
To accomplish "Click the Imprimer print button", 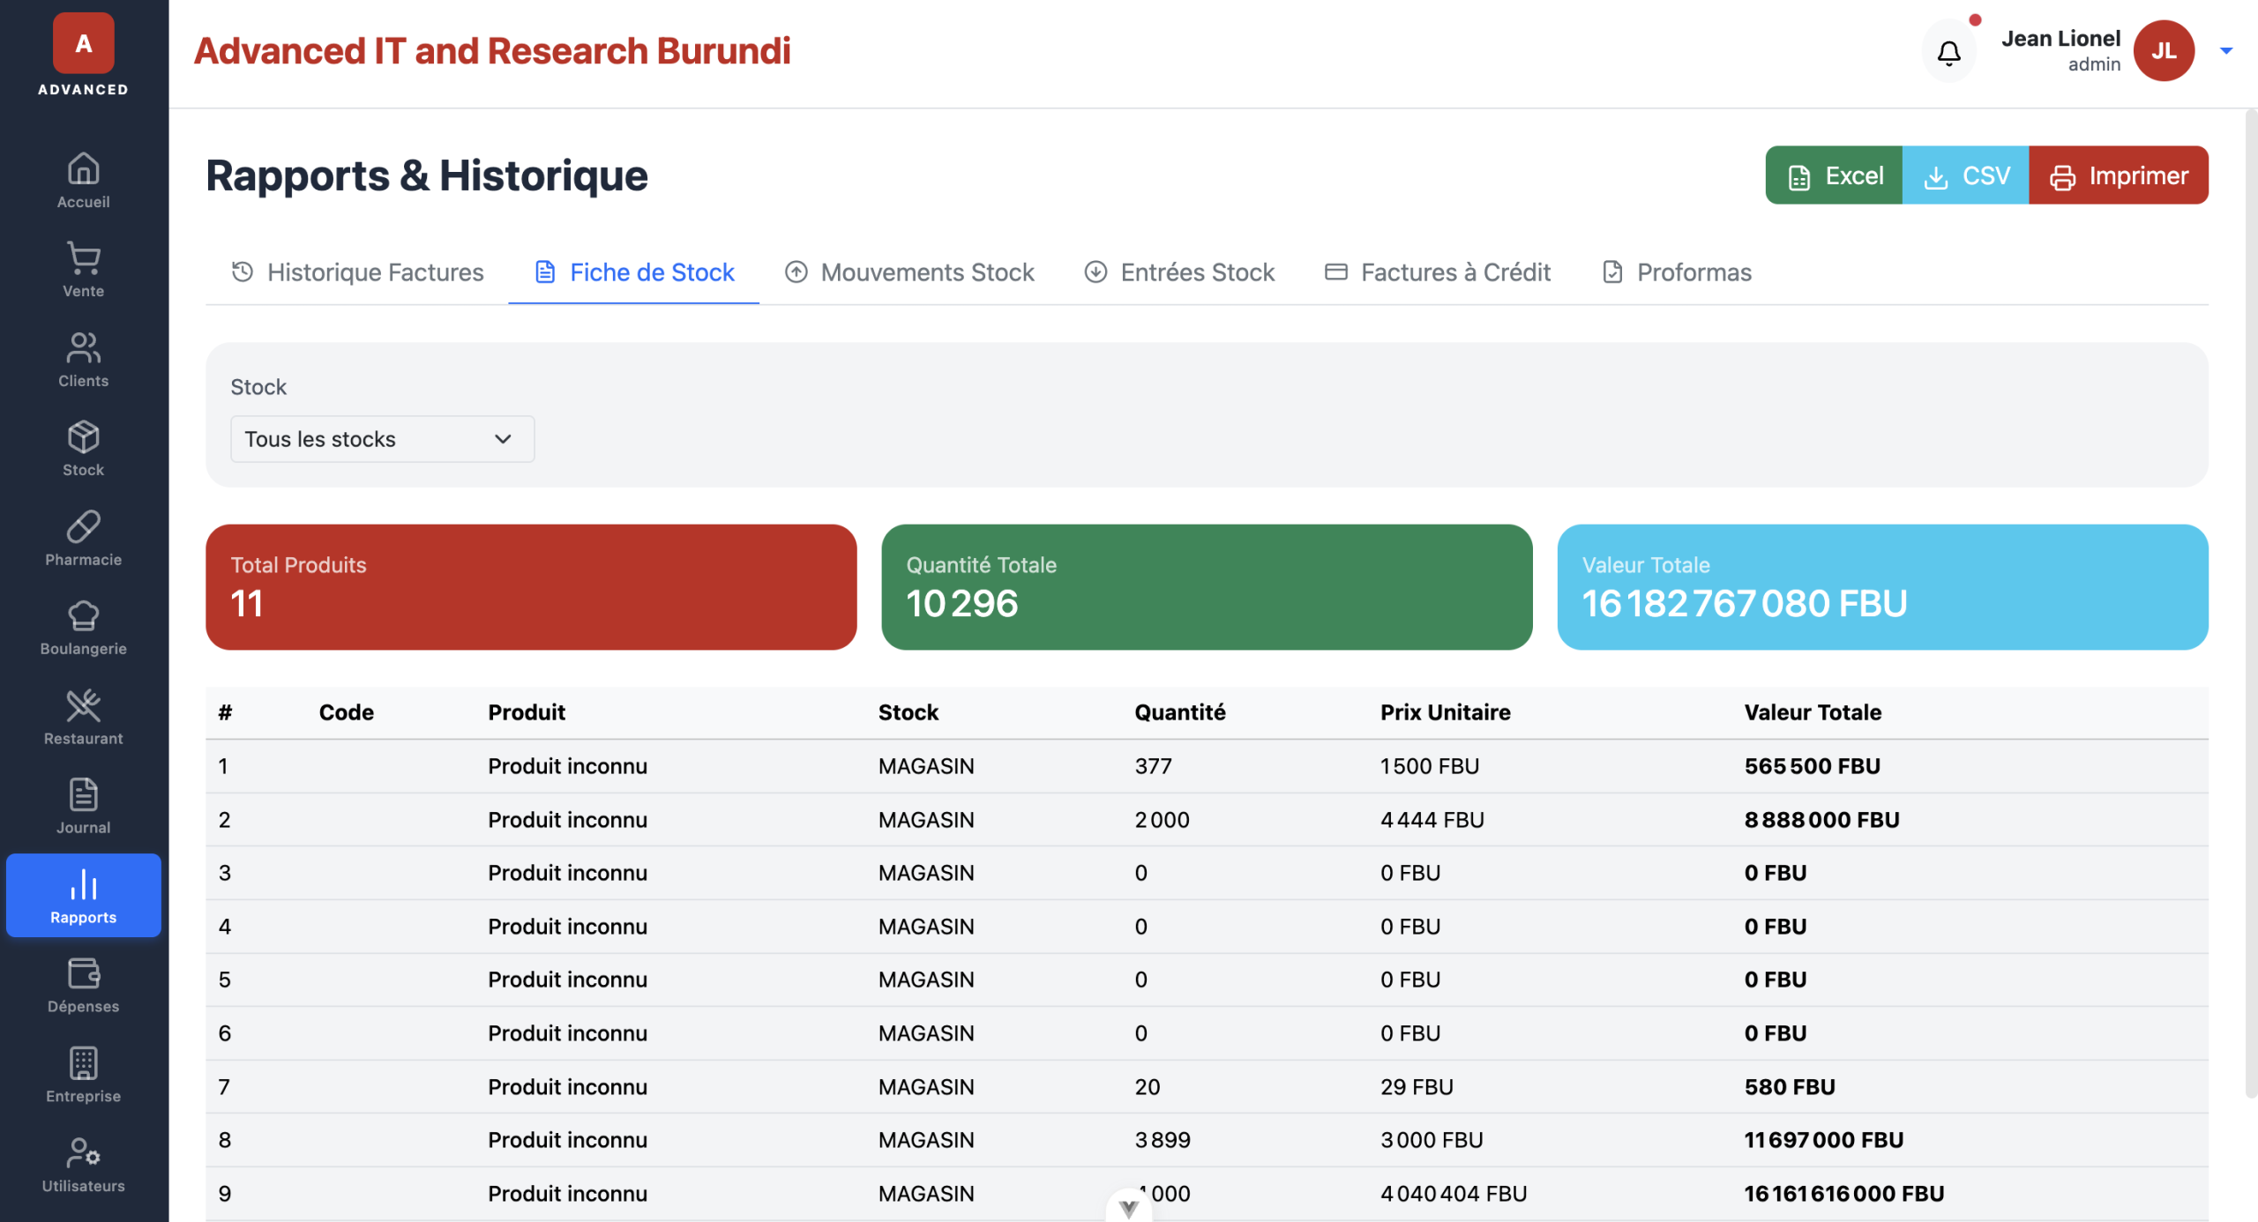I will tap(2119, 175).
